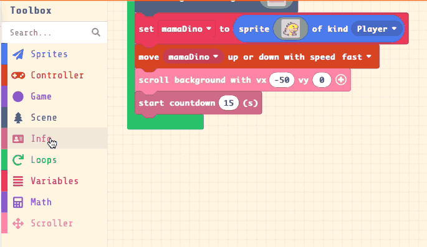Image resolution: width=427 pixels, height=247 pixels.
Task: Click the Game purple circle icon
Action: (18, 96)
